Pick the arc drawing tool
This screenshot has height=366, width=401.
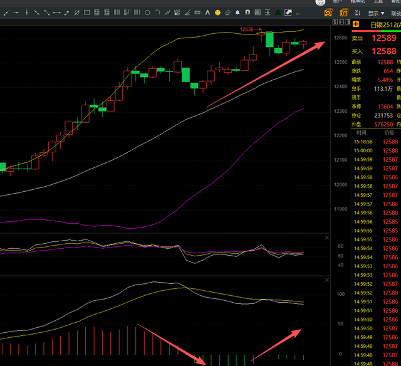[157, 13]
